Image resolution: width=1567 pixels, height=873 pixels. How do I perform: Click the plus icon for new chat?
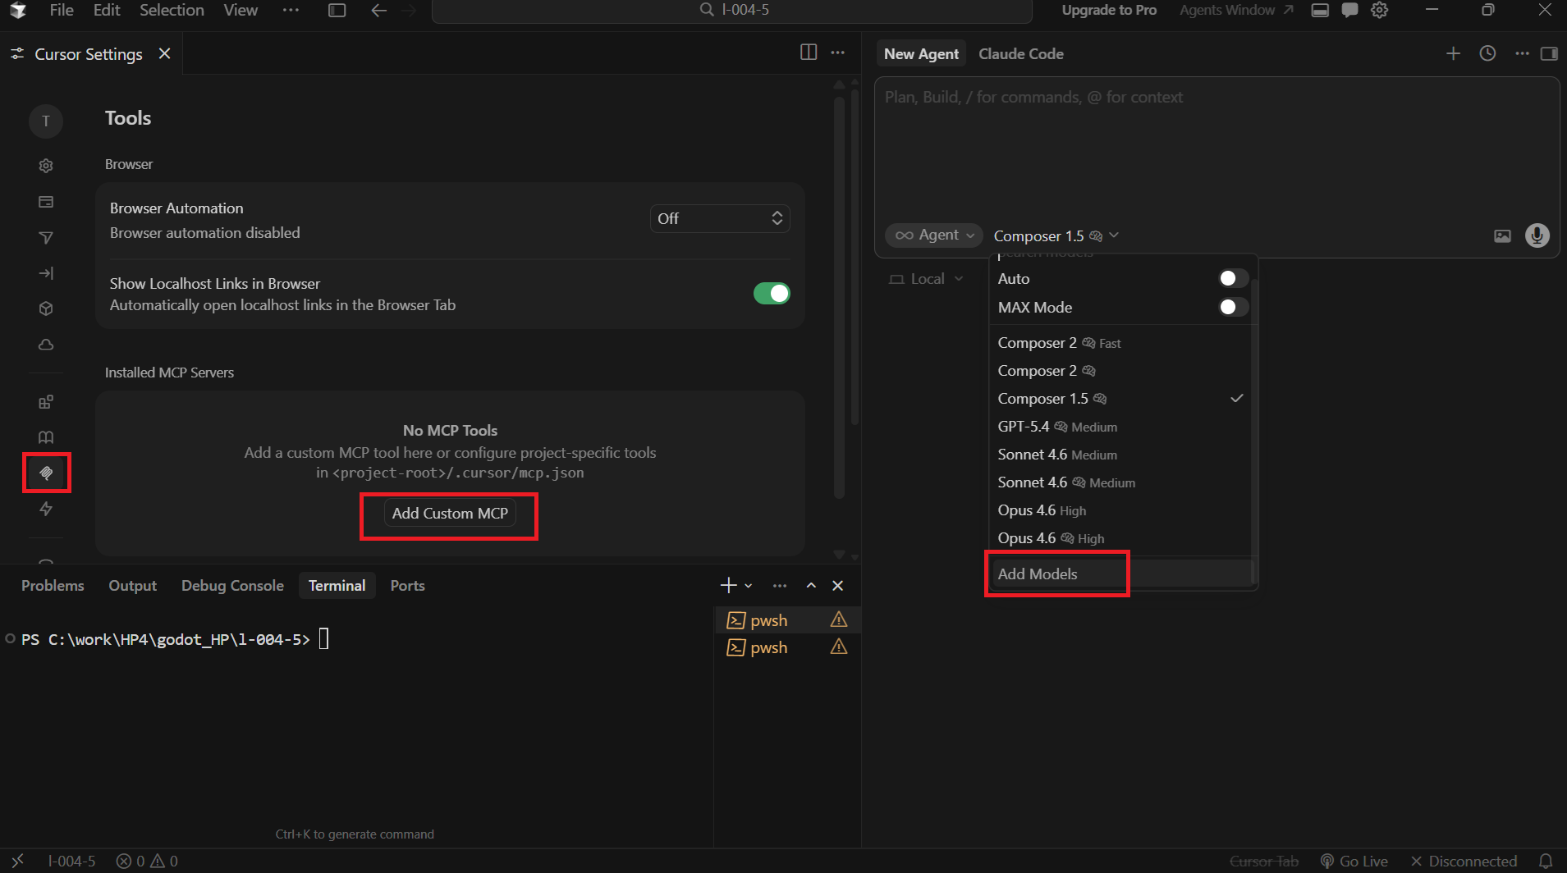point(1453,53)
